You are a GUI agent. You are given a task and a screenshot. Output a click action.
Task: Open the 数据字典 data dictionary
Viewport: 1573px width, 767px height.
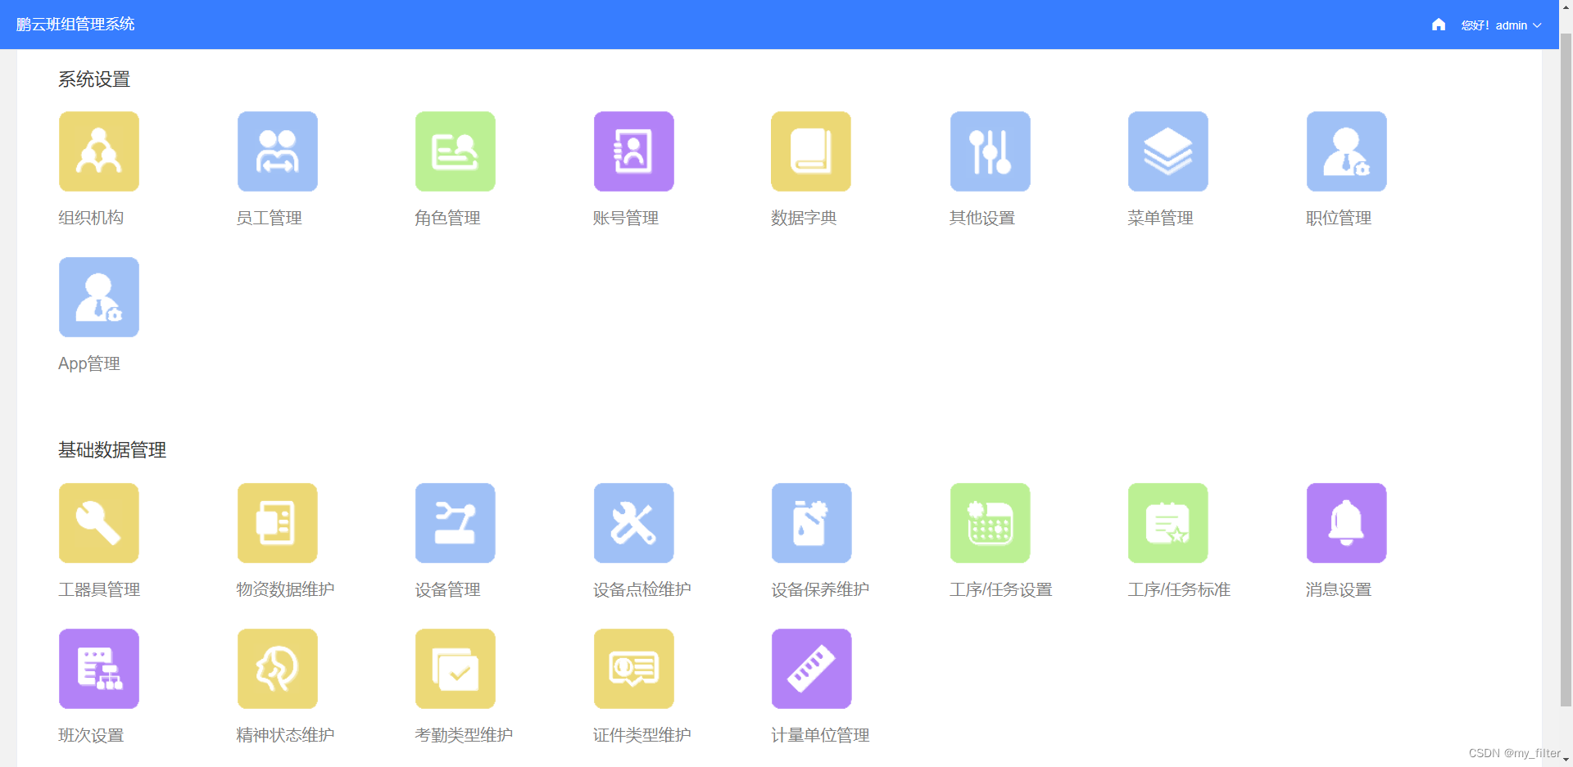coord(811,151)
